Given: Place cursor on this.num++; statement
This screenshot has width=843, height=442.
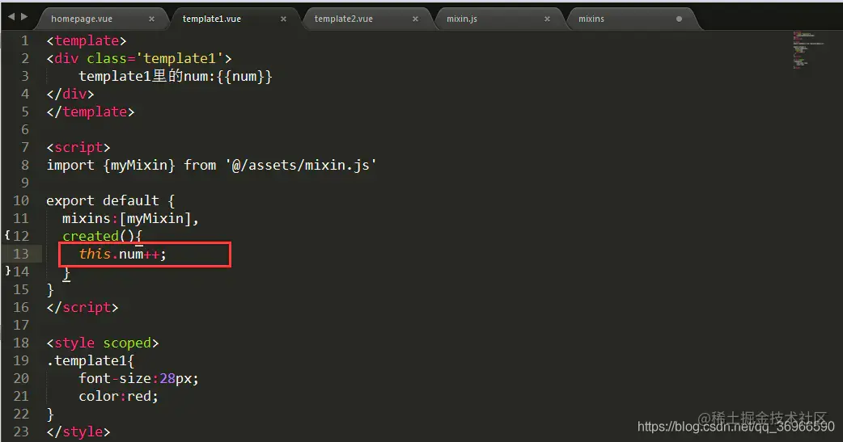Looking at the screenshot, I should pyautogui.click(x=123, y=254).
